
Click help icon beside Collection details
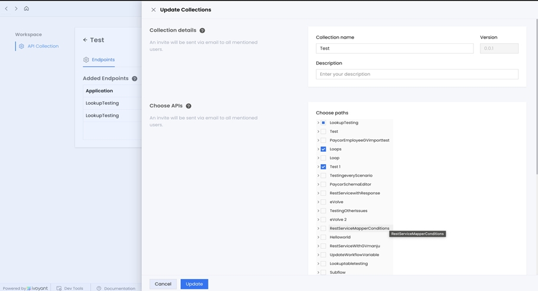click(202, 30)
